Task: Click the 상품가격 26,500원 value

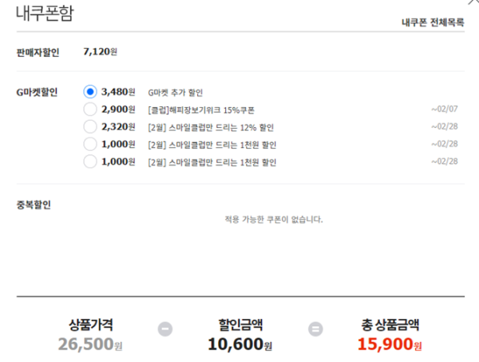Action: (x=90, y=344)
